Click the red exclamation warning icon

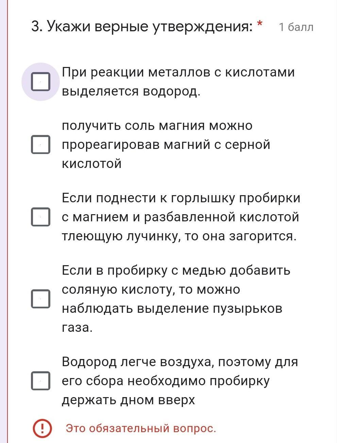pyautogui.click(x=42, y=428)
